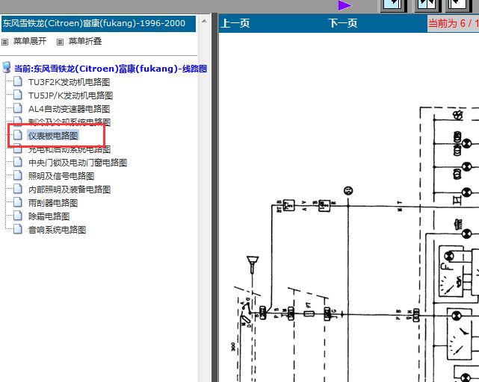Open 内部照明及装备电路图 entry
Image resolution: width=479 pixels, height=382 pixels.
click(x=69, y=190)
